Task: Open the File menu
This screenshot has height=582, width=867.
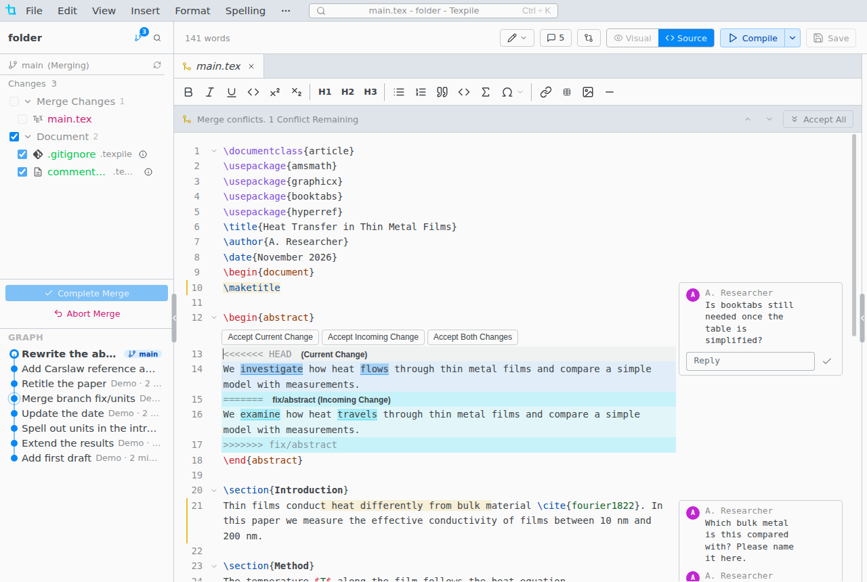Action: 34,11
